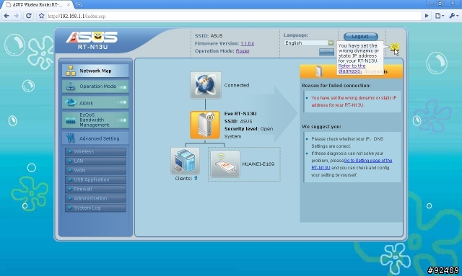The width and height of the screenshot is (462, 276).
Task: Click the browser address bar
Action: click(232, 16)
